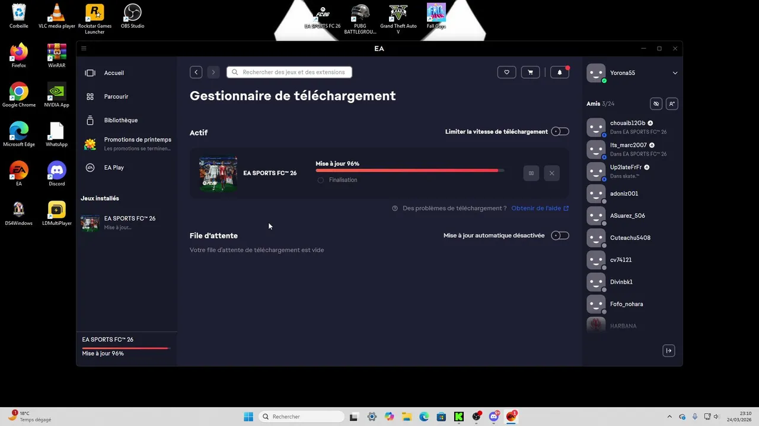
Task: Toggle friends list visibility eye icon
Action: pos(656,104)
